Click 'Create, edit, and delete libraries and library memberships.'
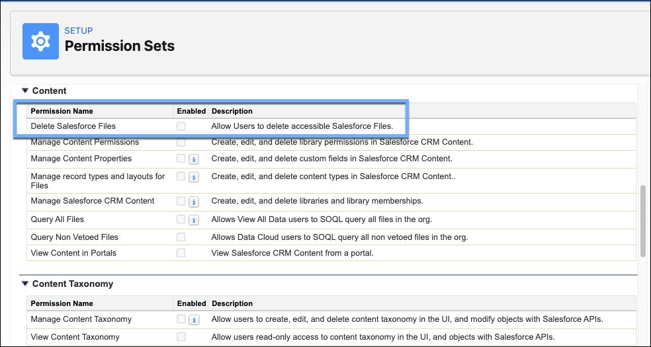Screen dimensions: 651x347 [x=317, y=201]
